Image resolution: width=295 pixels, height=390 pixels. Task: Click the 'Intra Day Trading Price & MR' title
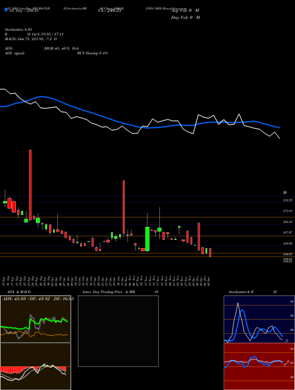(109, 292)
